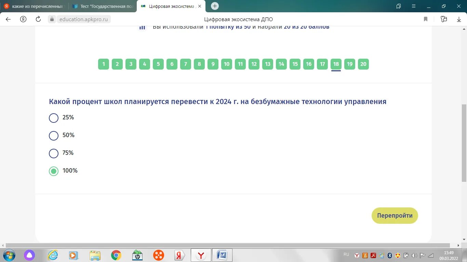Image resolution: width=467 pixels, height=262 pixels.
Task: Go back with the browser back arrow
Action: click(x=8, y=19)
